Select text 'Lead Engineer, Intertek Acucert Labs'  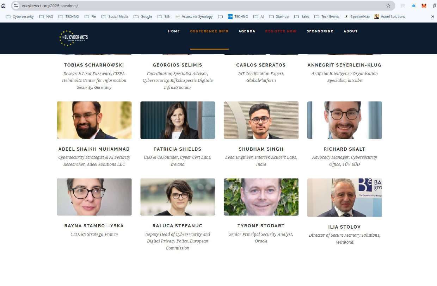click(x=261, y=157)
